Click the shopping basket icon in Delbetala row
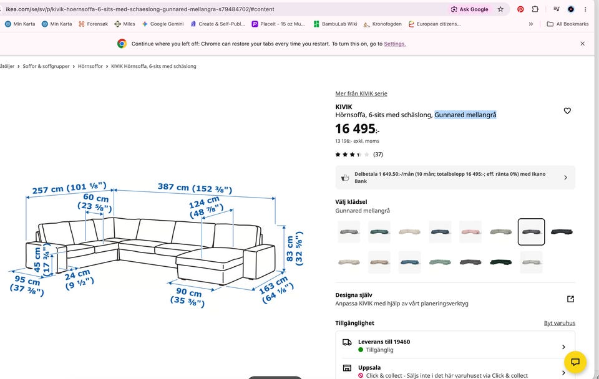The image size is (599, 379). tap(345, 178)
